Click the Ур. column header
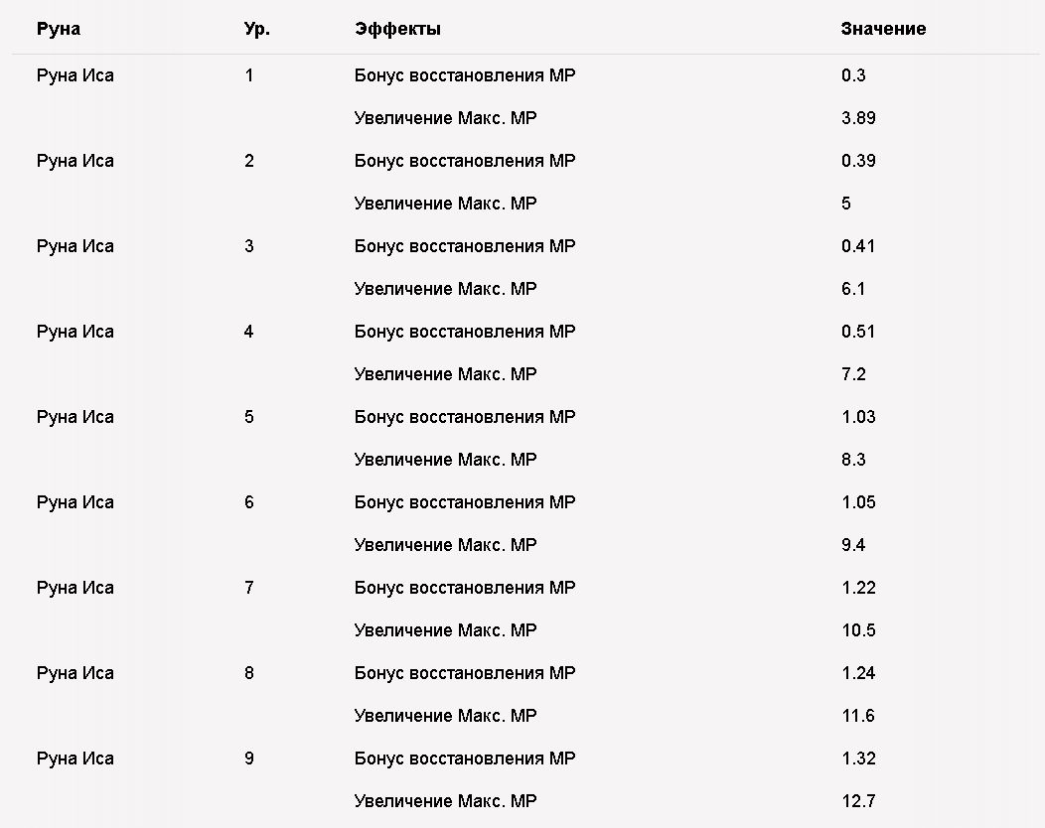Image resolution: width=1045 pixels, height=828 pixels. [256, 30]
